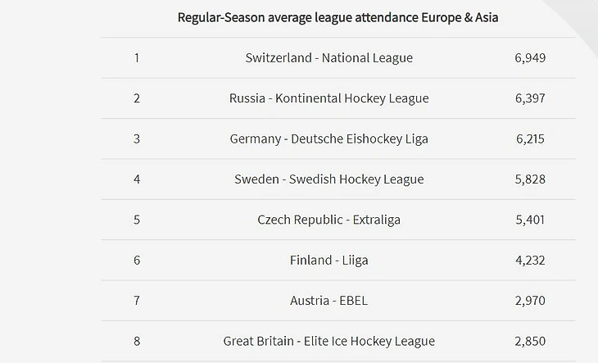Click the 5,828 attendance value
Image resolution: width=598 pixels, height=363 pixels.
point(530,179)
